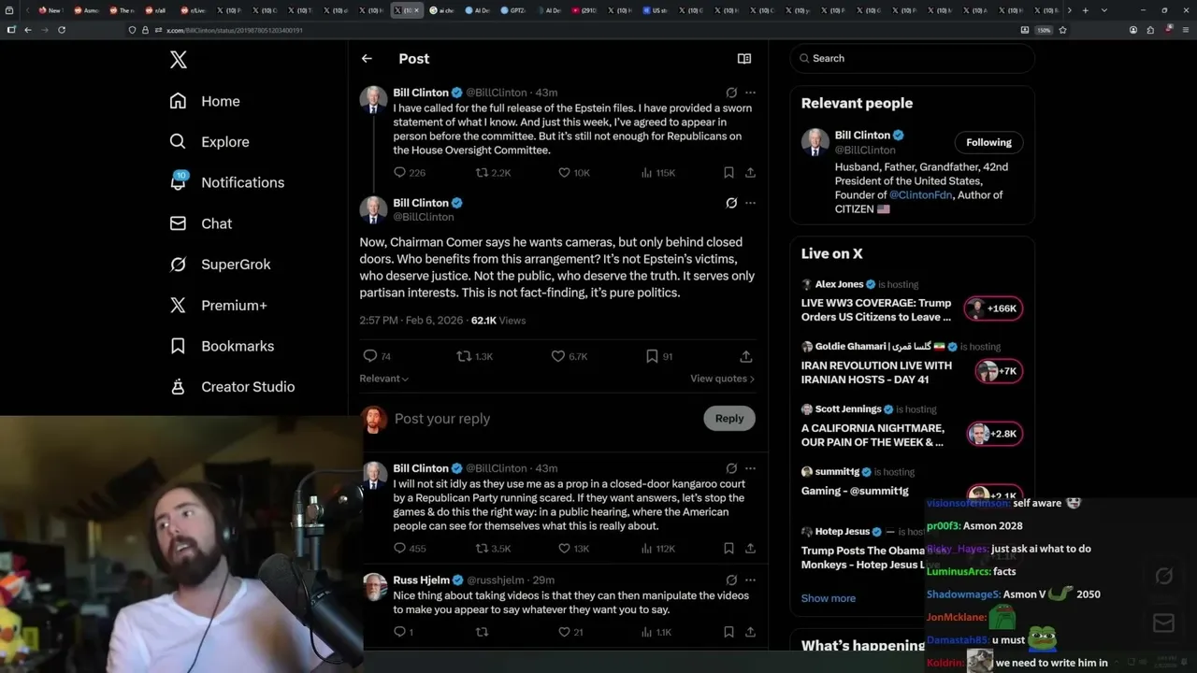View analytics on the 115K views post

click(657, 173)
